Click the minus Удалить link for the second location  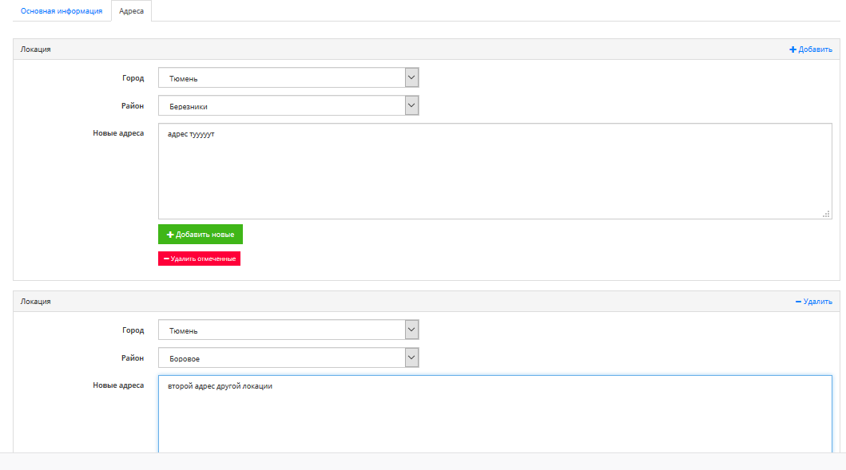(x=813, y=302)
